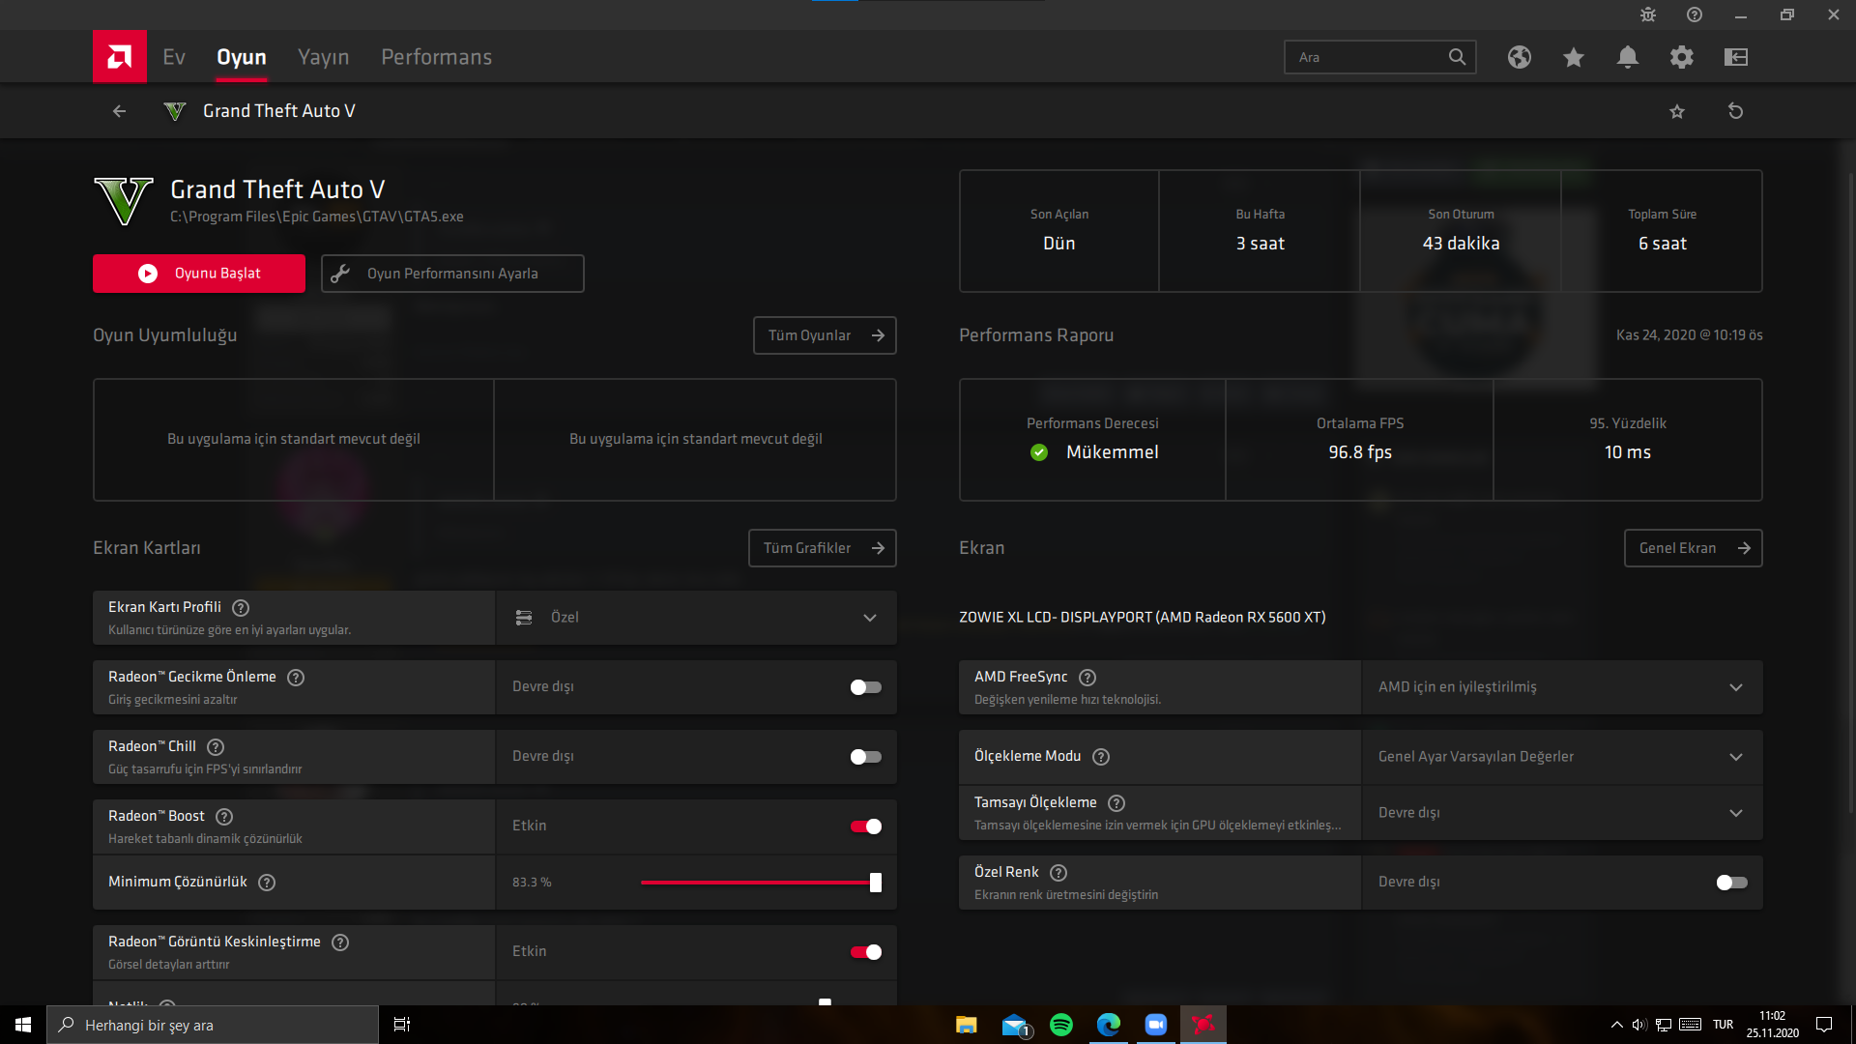Show help for Ölçekleme Modu

pos(1101,757)
